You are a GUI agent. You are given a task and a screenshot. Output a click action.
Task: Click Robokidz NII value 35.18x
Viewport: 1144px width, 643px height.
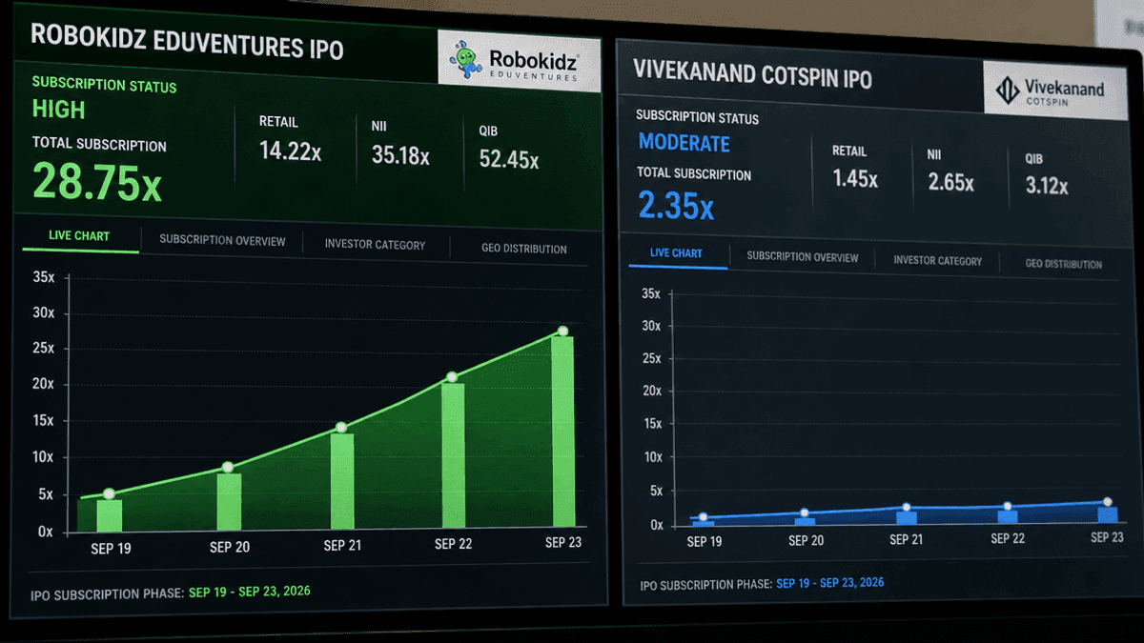(x=400, y=155)
